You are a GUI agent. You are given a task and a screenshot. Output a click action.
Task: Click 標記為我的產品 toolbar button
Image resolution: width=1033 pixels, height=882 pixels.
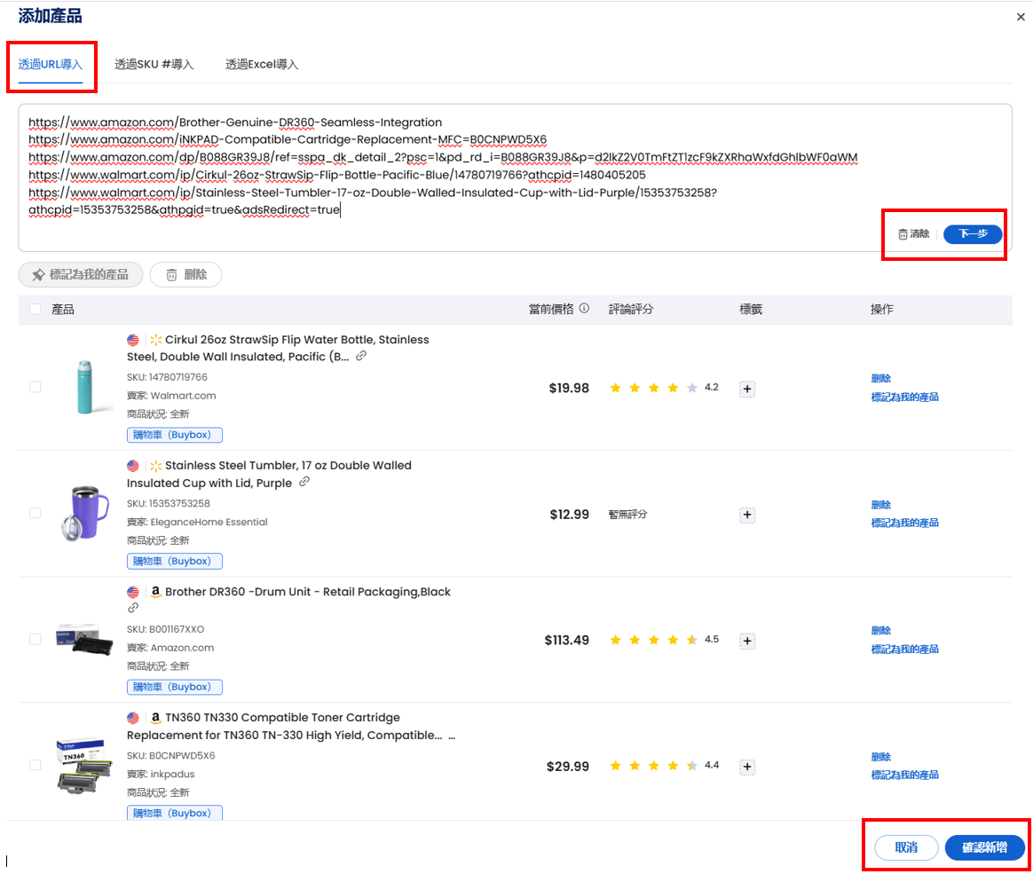pyautogui.click(x=81, y=275)
